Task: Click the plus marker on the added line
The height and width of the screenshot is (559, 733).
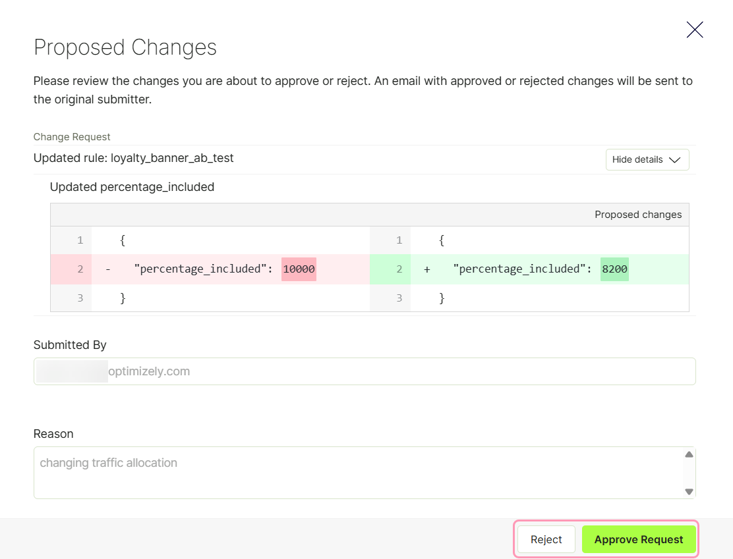Action: pos(426,269)
